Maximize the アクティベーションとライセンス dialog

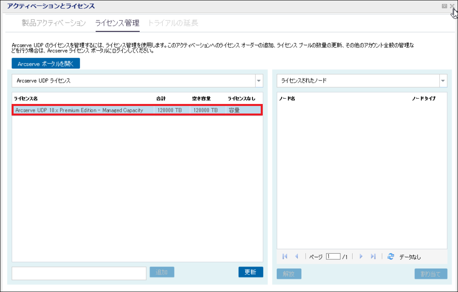(x=444, y=6)
